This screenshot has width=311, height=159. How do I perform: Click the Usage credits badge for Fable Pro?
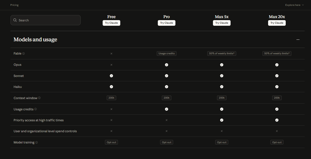166,54
